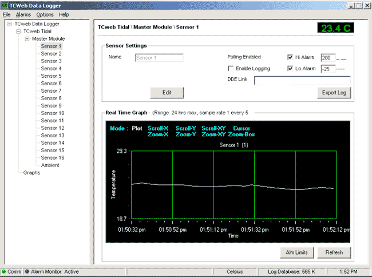Select Zoom-X graph mode
The width and height of the screenshot is (372, 277).
point(158,134)
